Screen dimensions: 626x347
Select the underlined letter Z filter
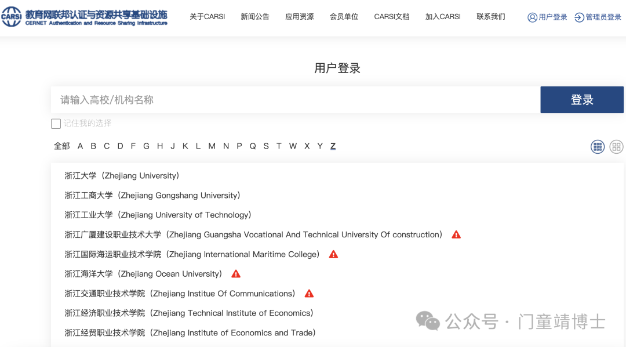click(333, 146)
